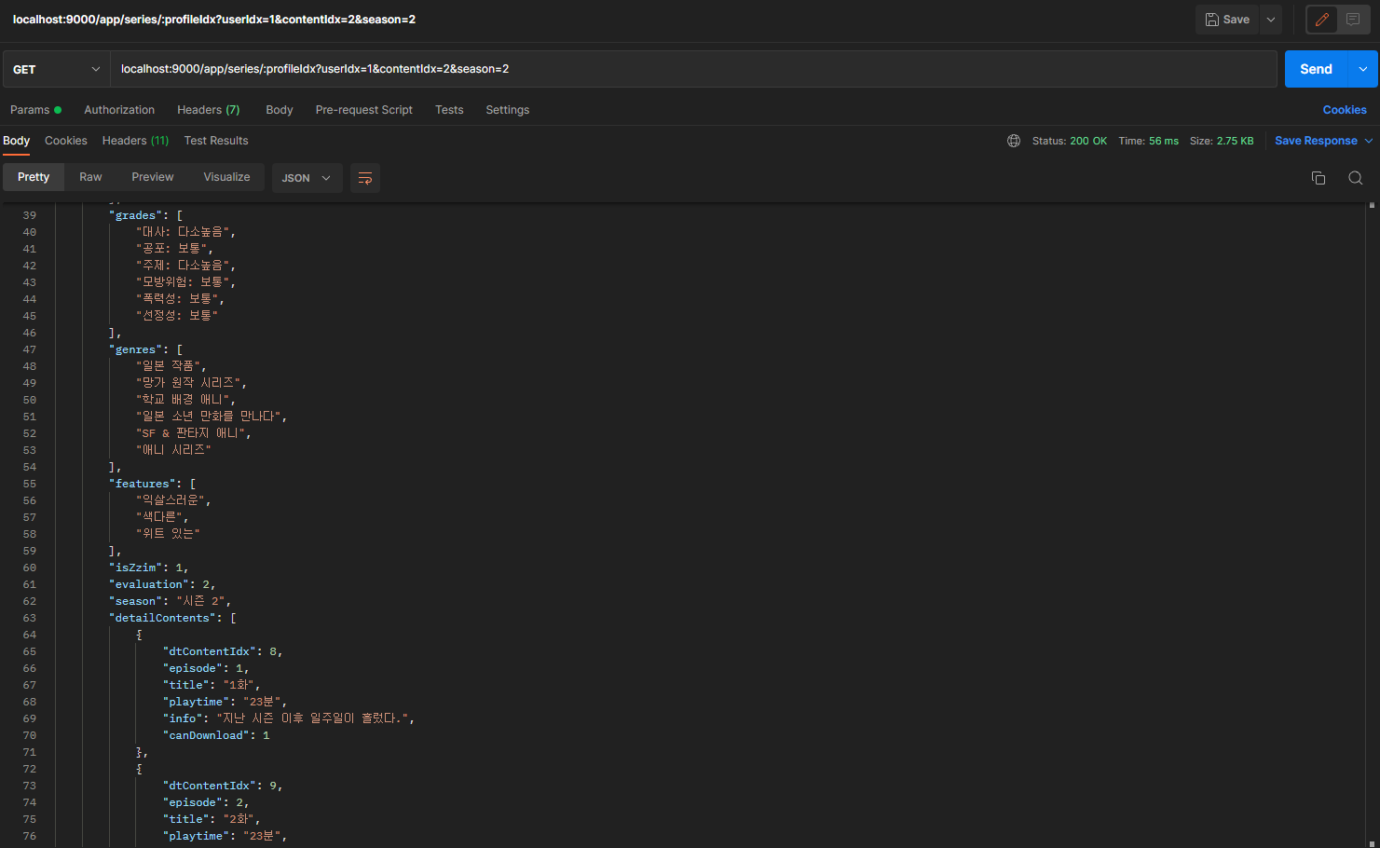Click the request URL input field
1380x848 pixels.
pos(693,69)
